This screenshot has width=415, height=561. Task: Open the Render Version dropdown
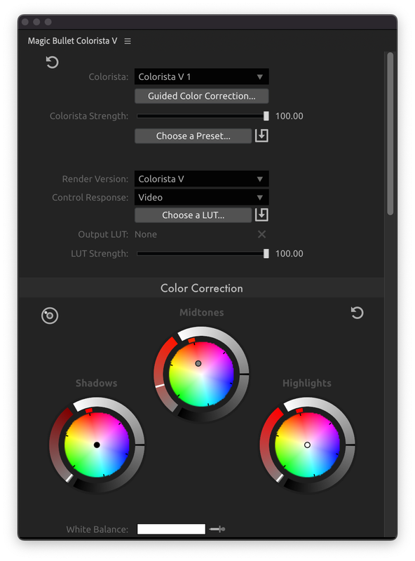(201, 179)
